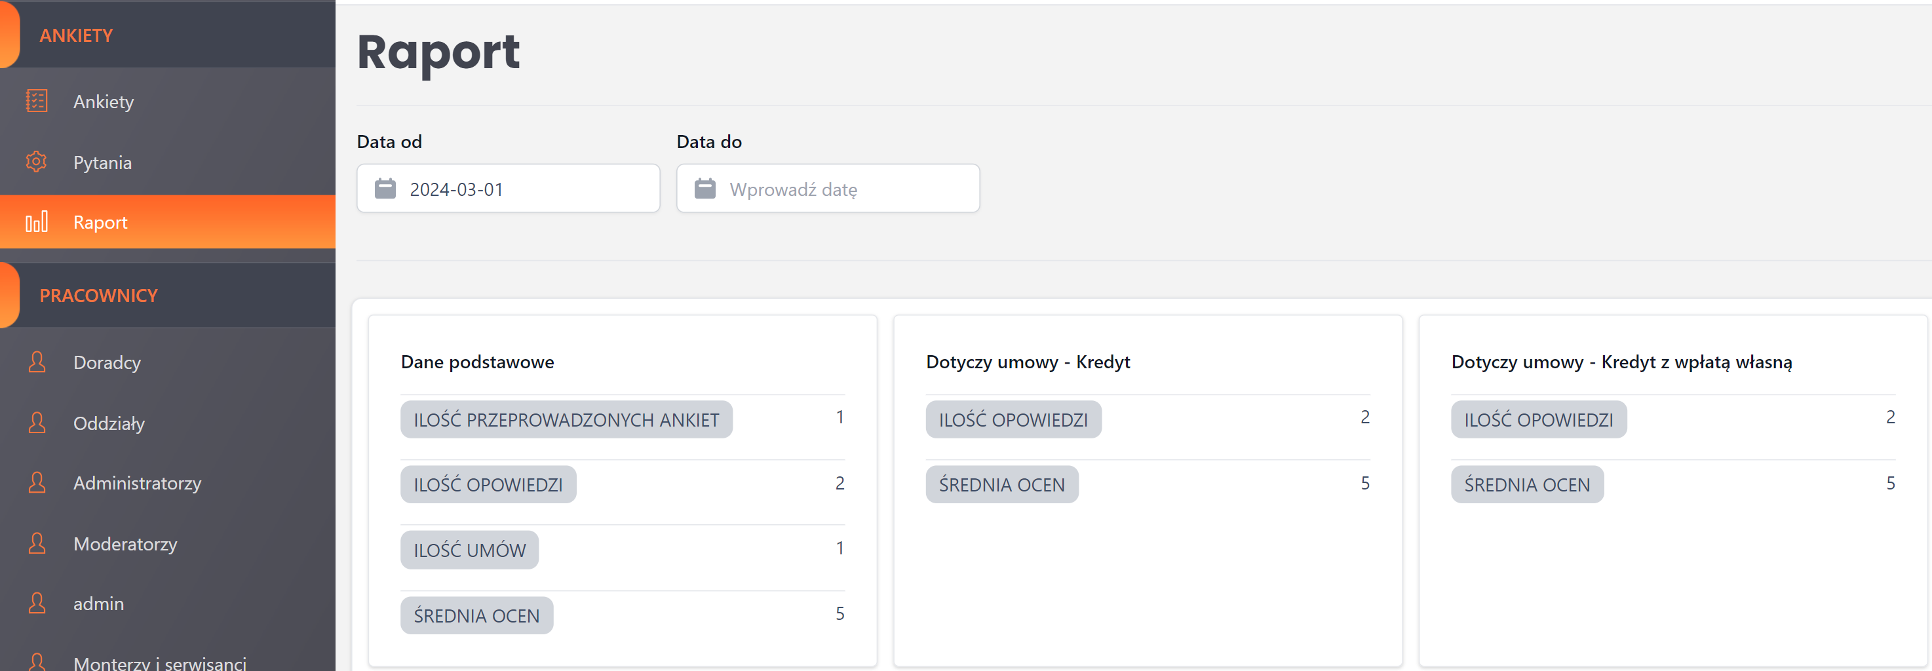Click the person icon beside admin
1932x671 pixels.
point(37,604)
